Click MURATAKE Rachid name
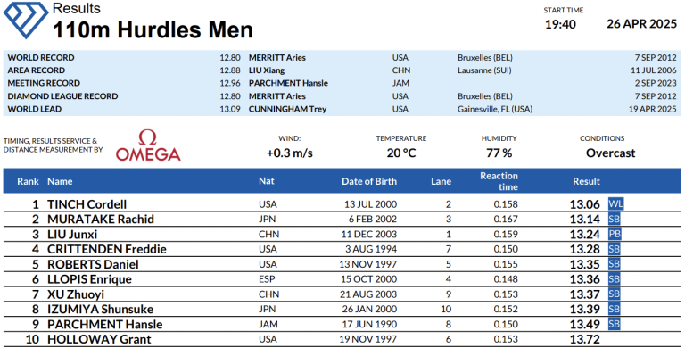 click(101, 219)
